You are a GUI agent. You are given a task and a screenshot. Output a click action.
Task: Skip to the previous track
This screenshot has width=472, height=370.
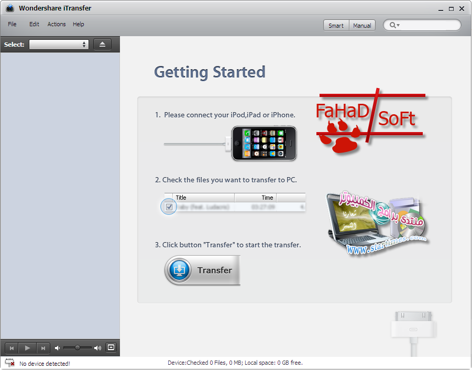click(12, 347)
